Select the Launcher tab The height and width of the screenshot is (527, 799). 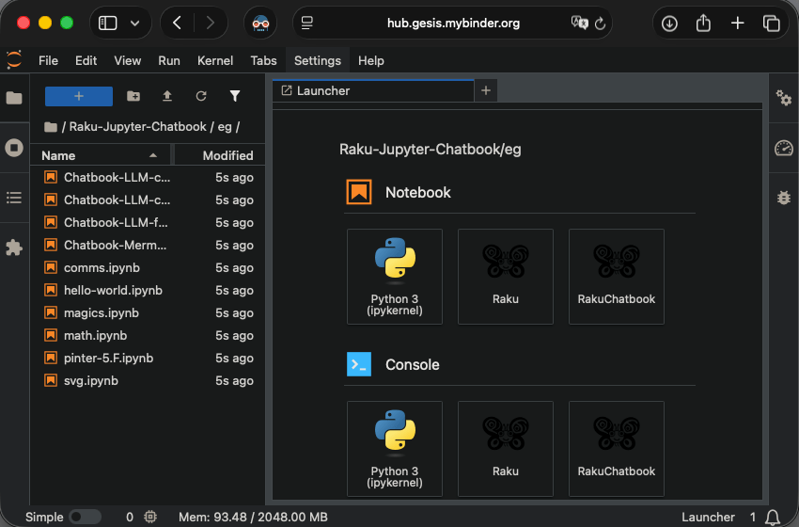[x=323, y=90]
